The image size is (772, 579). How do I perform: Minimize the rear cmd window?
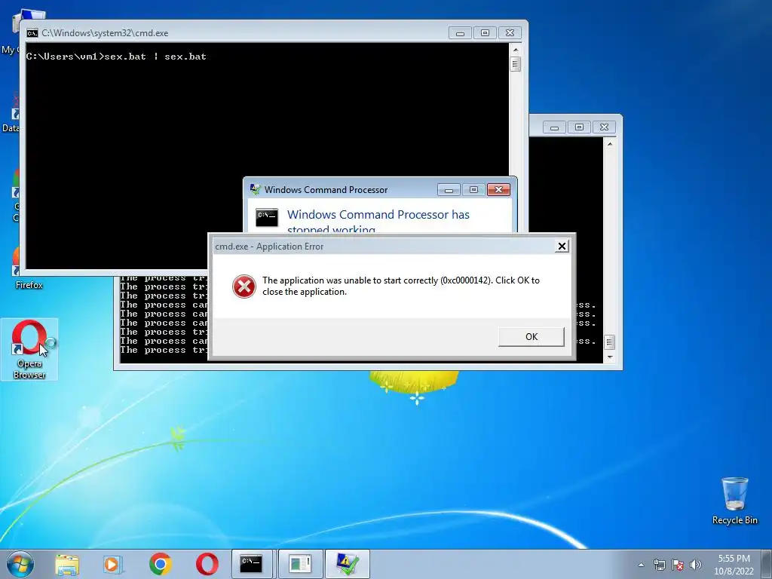pyautogui.click(x=554, y=127)
